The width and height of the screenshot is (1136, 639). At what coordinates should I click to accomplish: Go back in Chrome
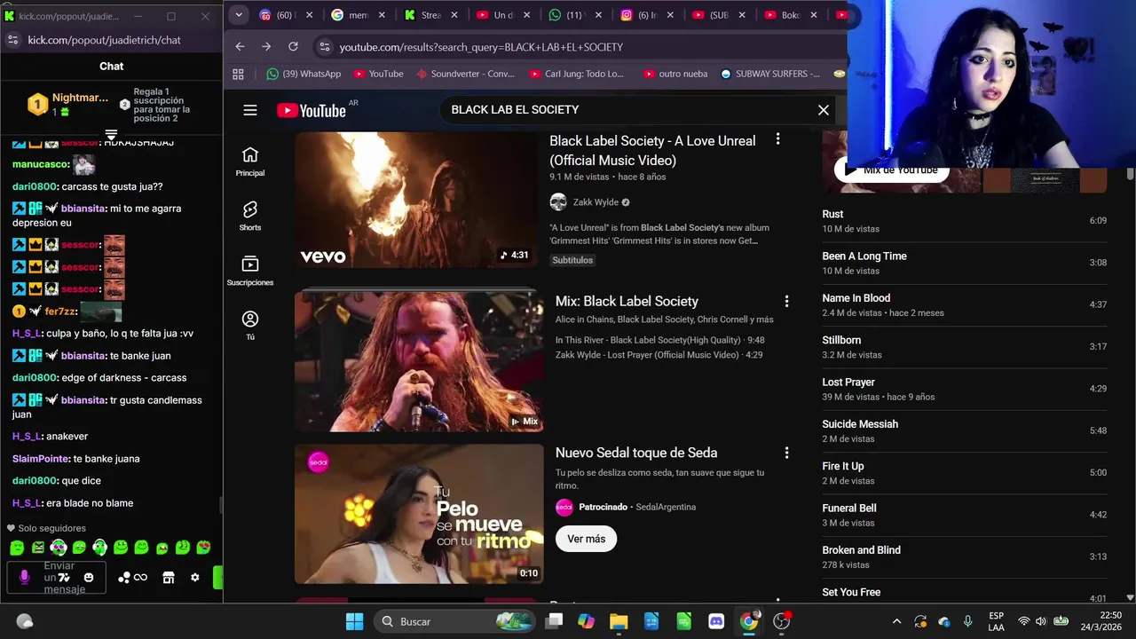240,46
